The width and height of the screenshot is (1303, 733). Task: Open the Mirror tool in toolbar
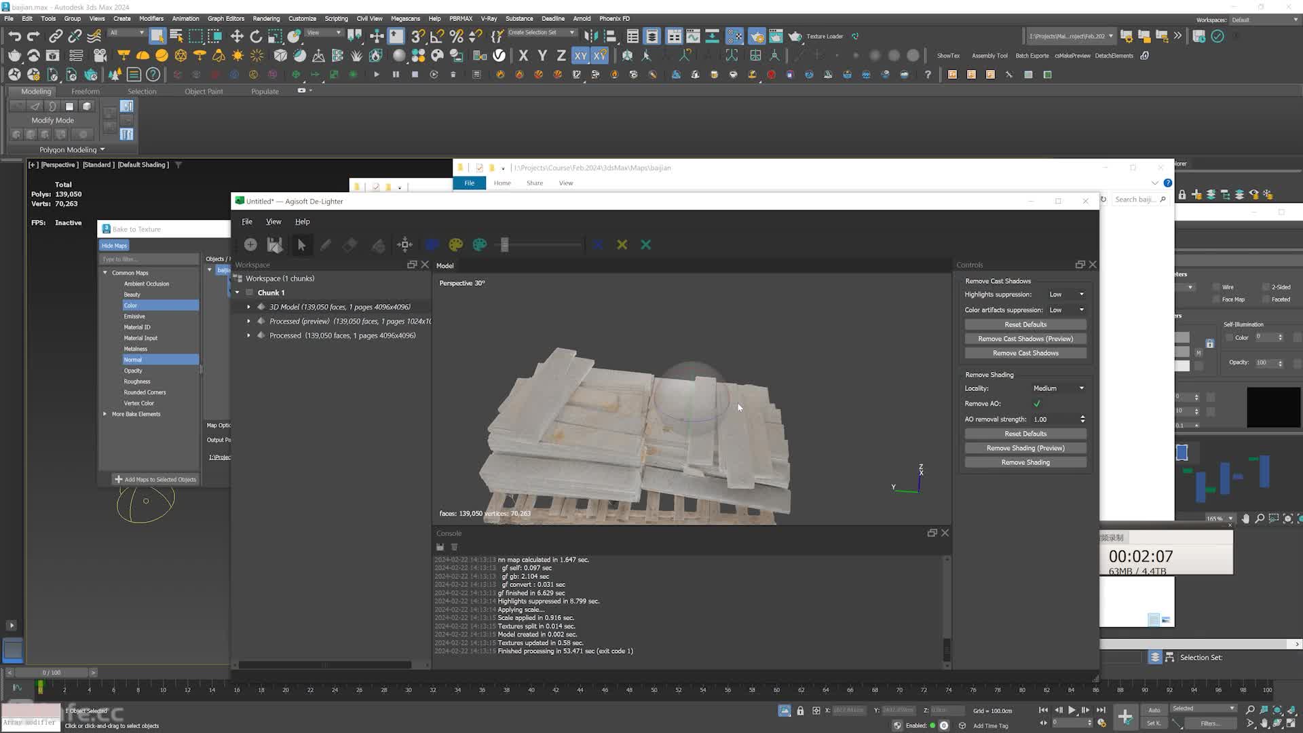pos(591,36)
